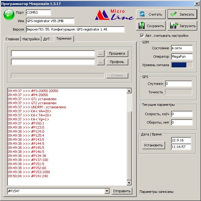
Task: Switch to the Главная tab
Action: point(12,39)
